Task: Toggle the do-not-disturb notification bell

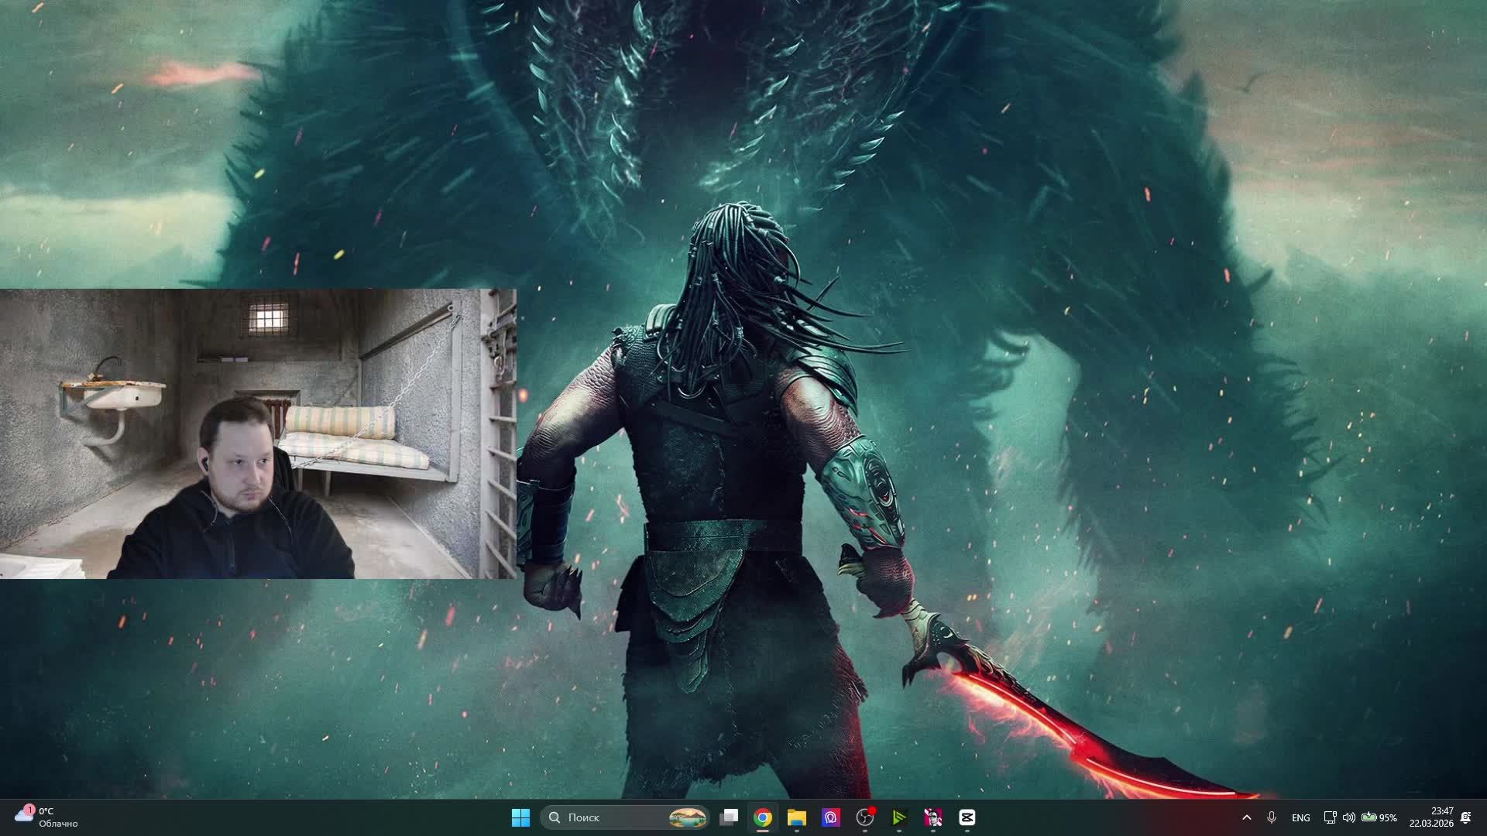Action: [x=1465, y=817]
